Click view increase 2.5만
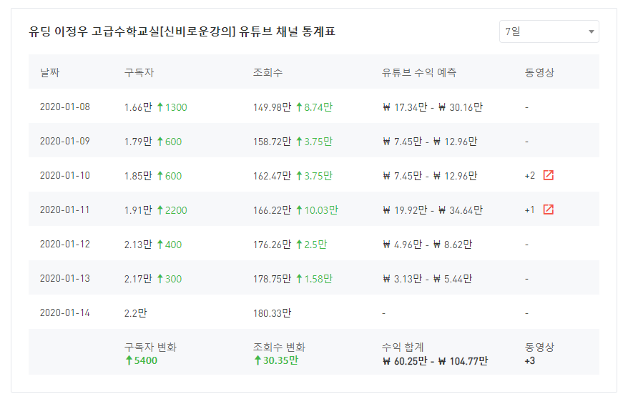Viewport: 628px width, 404px height. (x=312, y=245)
